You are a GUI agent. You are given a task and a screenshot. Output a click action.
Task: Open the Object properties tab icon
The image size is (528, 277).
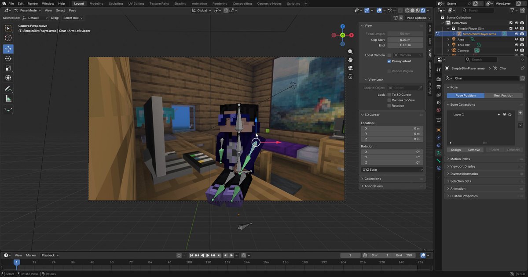tap(438, 130)
